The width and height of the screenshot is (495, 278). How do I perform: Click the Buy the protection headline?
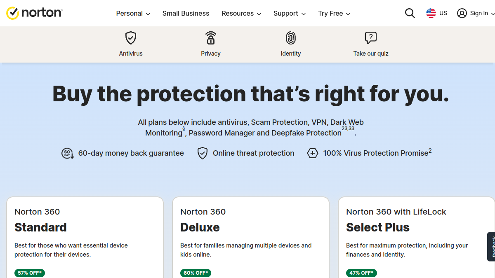coord(250,94)
